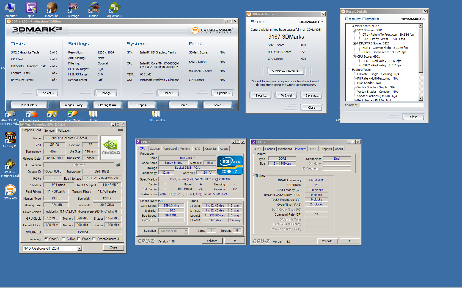The image size is (462, 288).
Task: Open Caches tab in CPU-Z CPU window
Action: 155,149
